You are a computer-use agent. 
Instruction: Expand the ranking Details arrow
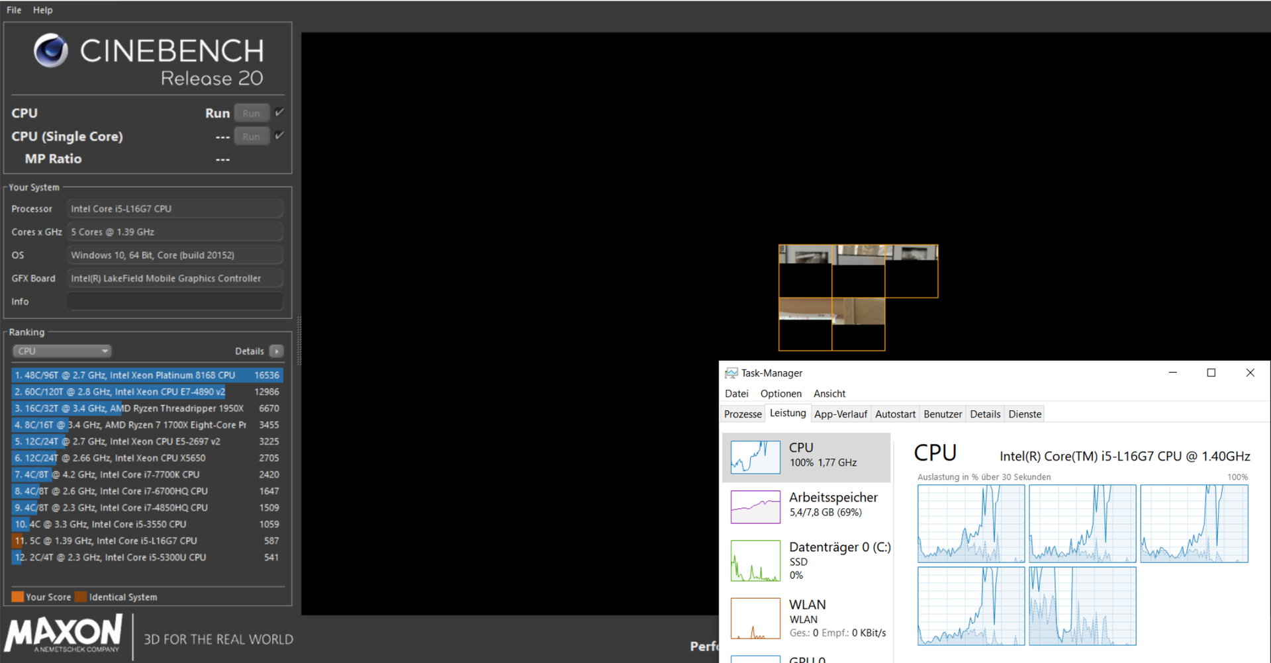click(x=277, y=351)
